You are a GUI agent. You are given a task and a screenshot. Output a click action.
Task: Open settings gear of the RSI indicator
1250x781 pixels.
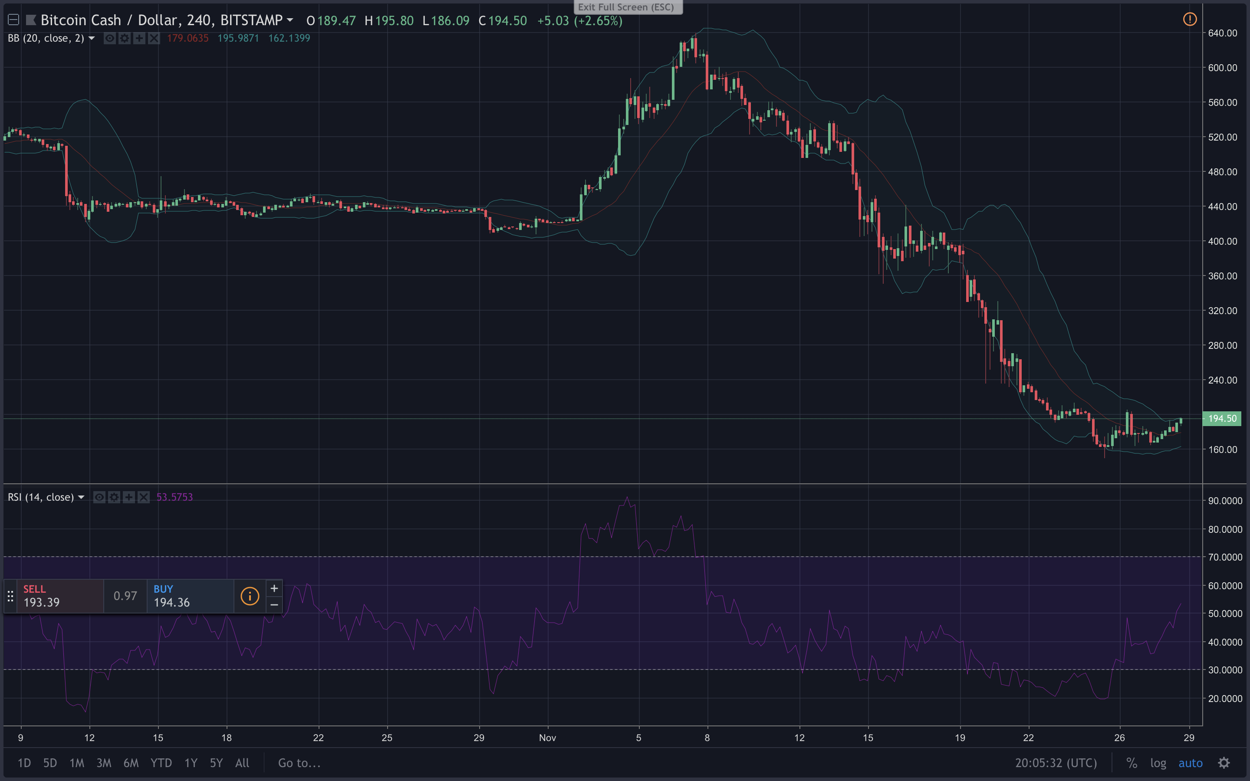114,497
